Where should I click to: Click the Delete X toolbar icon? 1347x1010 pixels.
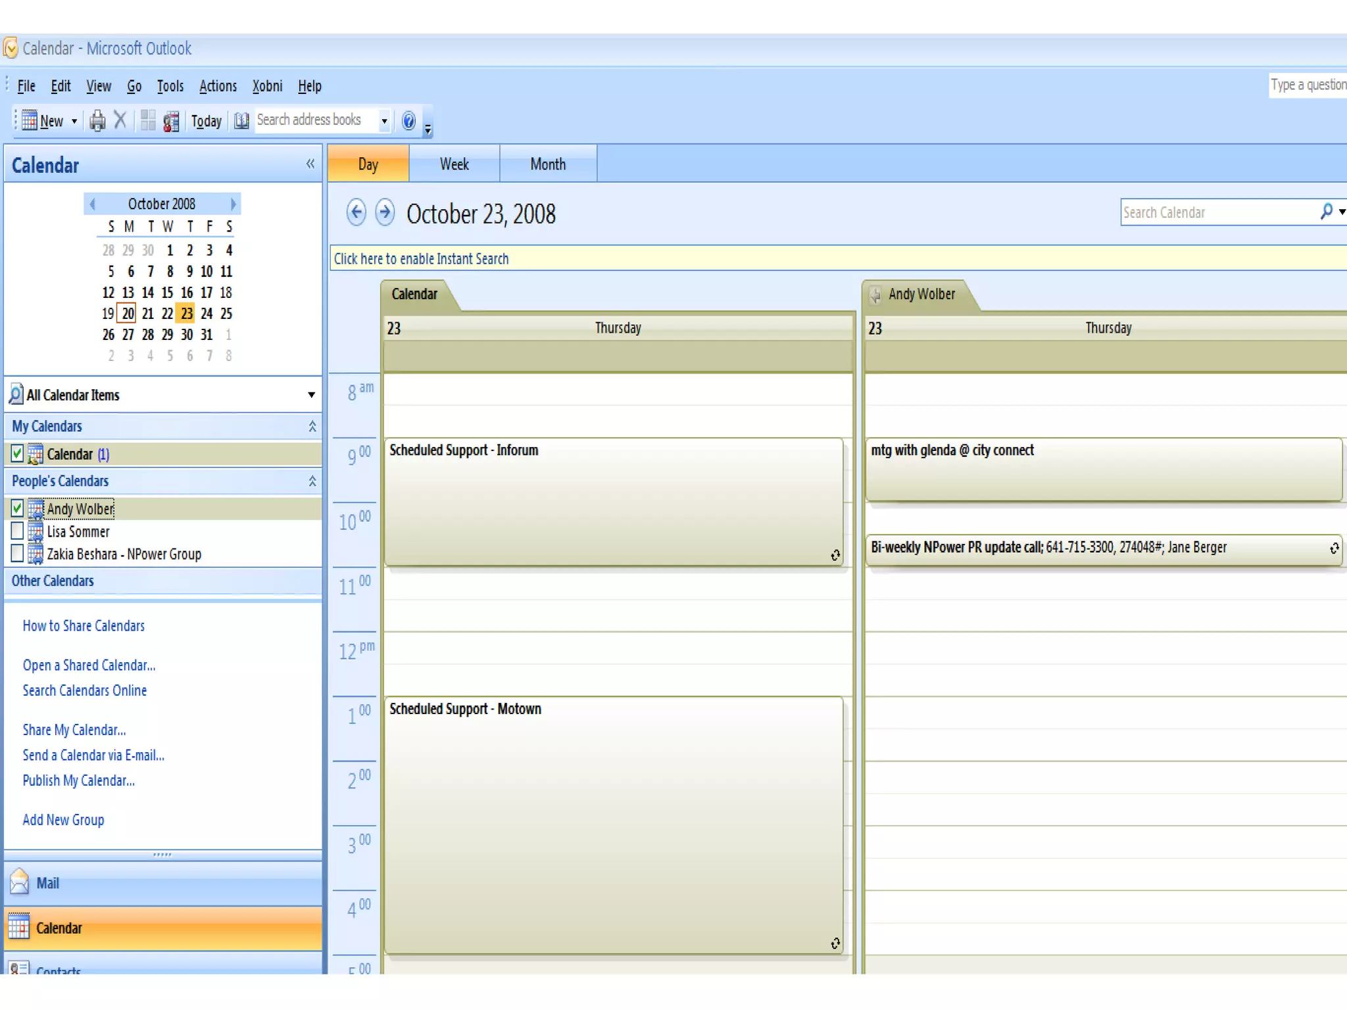tap(120, 120)
